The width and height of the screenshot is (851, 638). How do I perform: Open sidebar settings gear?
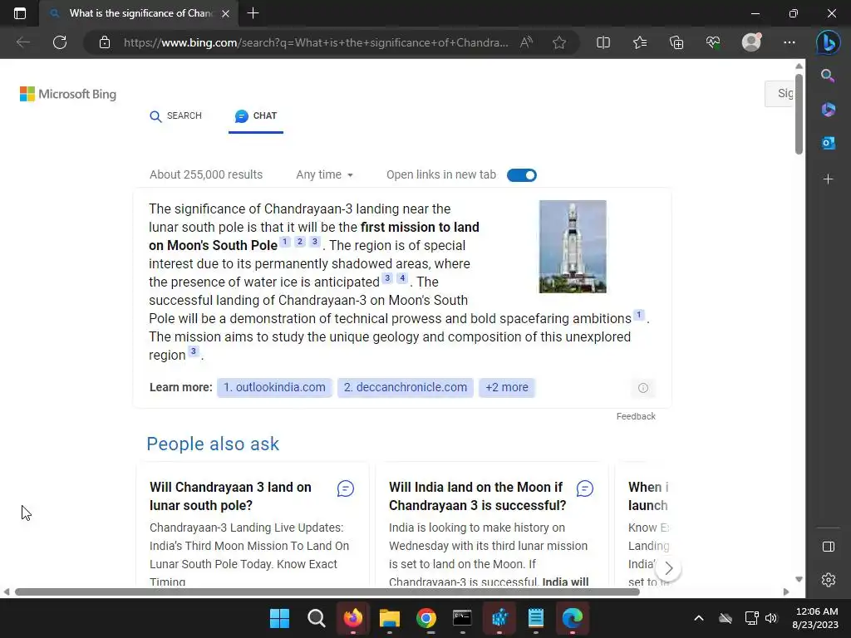pyautogui.click(x=829, y=580)
